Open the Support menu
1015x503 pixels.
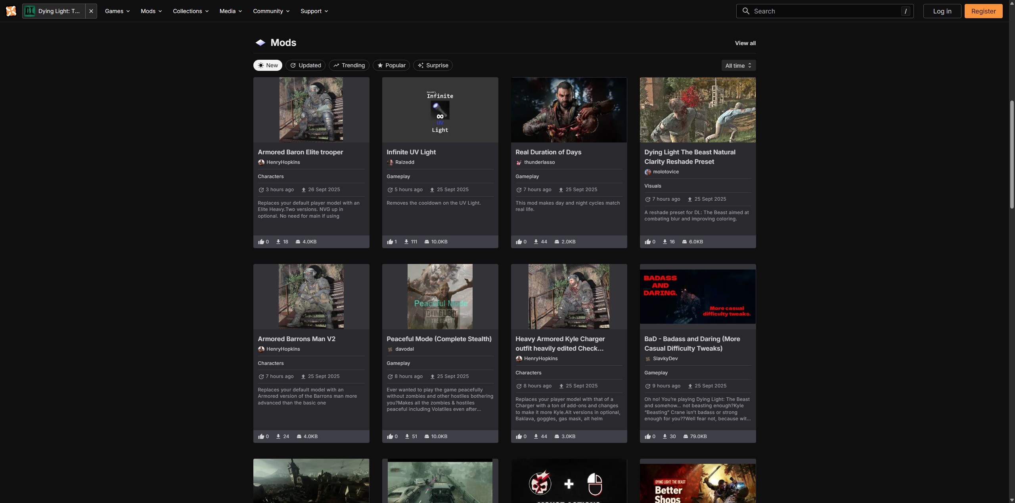[314, 11]
